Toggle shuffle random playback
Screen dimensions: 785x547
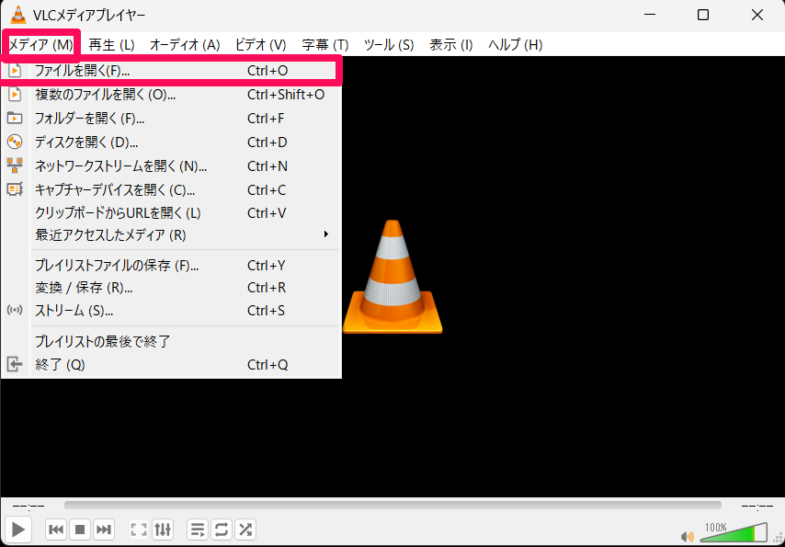click(x=245, y=529)
